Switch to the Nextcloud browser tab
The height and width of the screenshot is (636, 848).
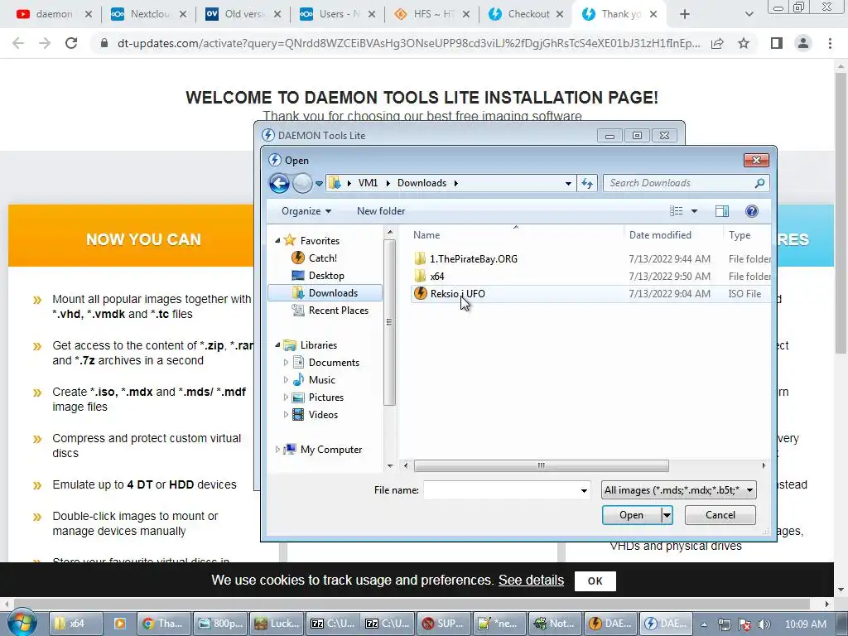point(149,14)
